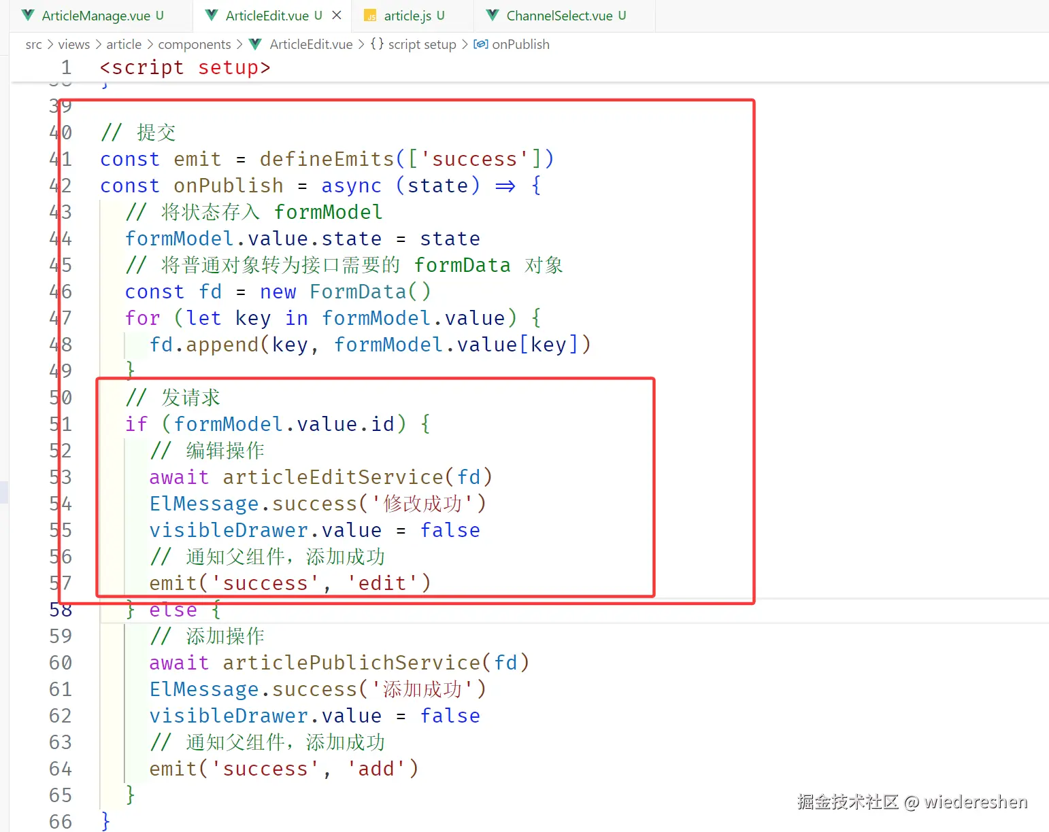
Task: Click the onPublish identifier on line 42
Action: click(x=229, y=186)
